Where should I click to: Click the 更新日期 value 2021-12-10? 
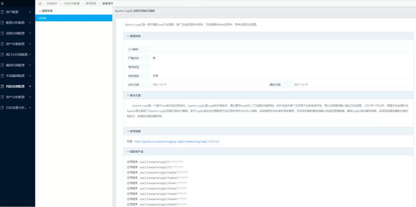pyautogui.click(x=301, y=85)
